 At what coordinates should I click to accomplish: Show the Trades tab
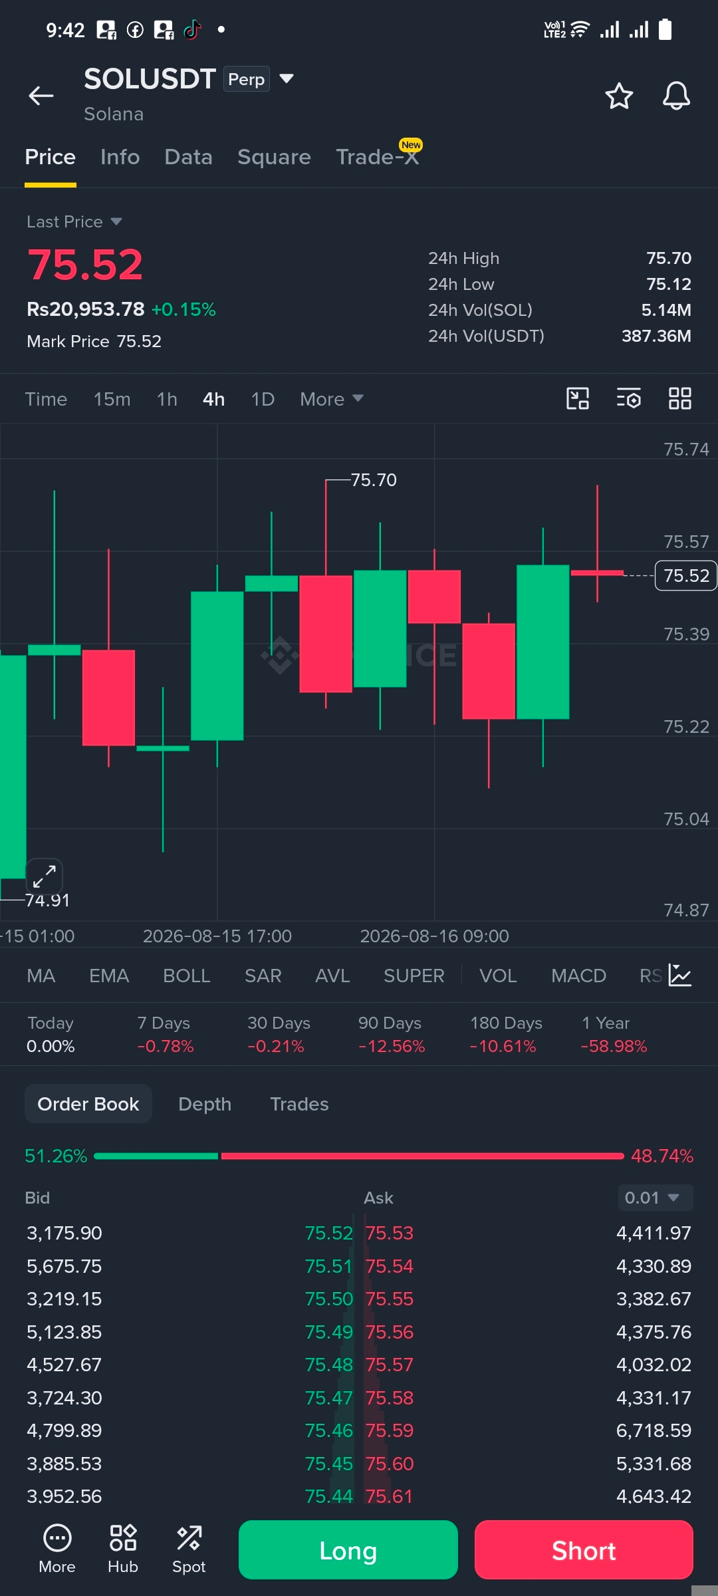click(299, 1104)
